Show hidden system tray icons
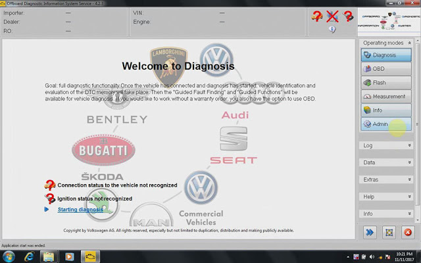Screen dimensions: 421x263 (x=348, y=257)
